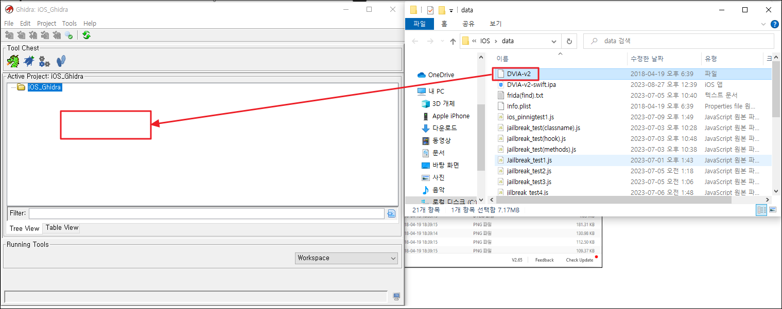This screenshot has height=309, width=782.
Task: Open the Ghidra Help menu
Action: tap(90, 23)
